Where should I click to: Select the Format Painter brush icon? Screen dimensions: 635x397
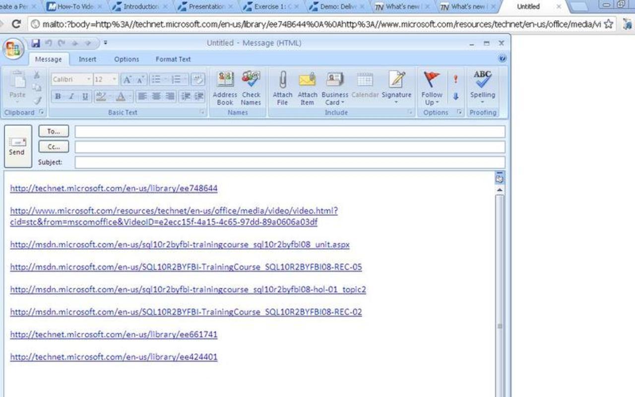click(37, 100)
